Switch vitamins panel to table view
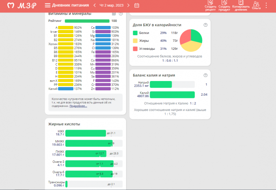Screen dimensions: 276x190 [x=114, y=14]
